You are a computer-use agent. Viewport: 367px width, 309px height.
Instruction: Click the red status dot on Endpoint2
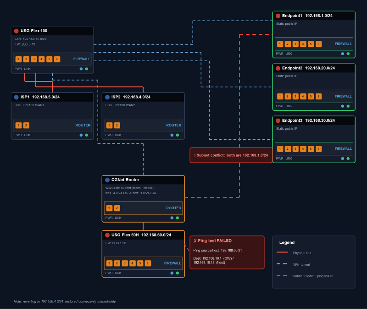pos(278,68)
